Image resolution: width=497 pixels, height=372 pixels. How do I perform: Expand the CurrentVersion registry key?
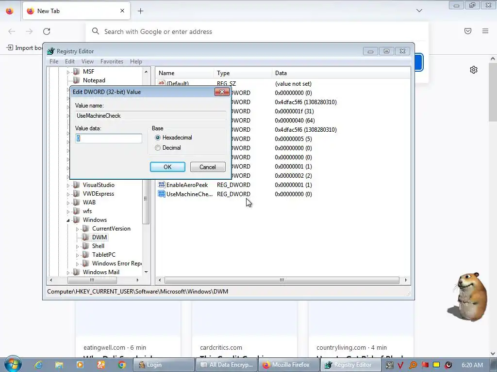click(77, 229)
